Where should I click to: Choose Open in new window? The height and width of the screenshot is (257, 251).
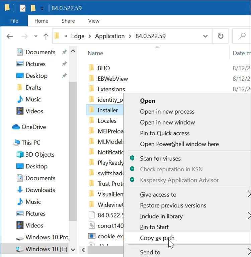167,122
